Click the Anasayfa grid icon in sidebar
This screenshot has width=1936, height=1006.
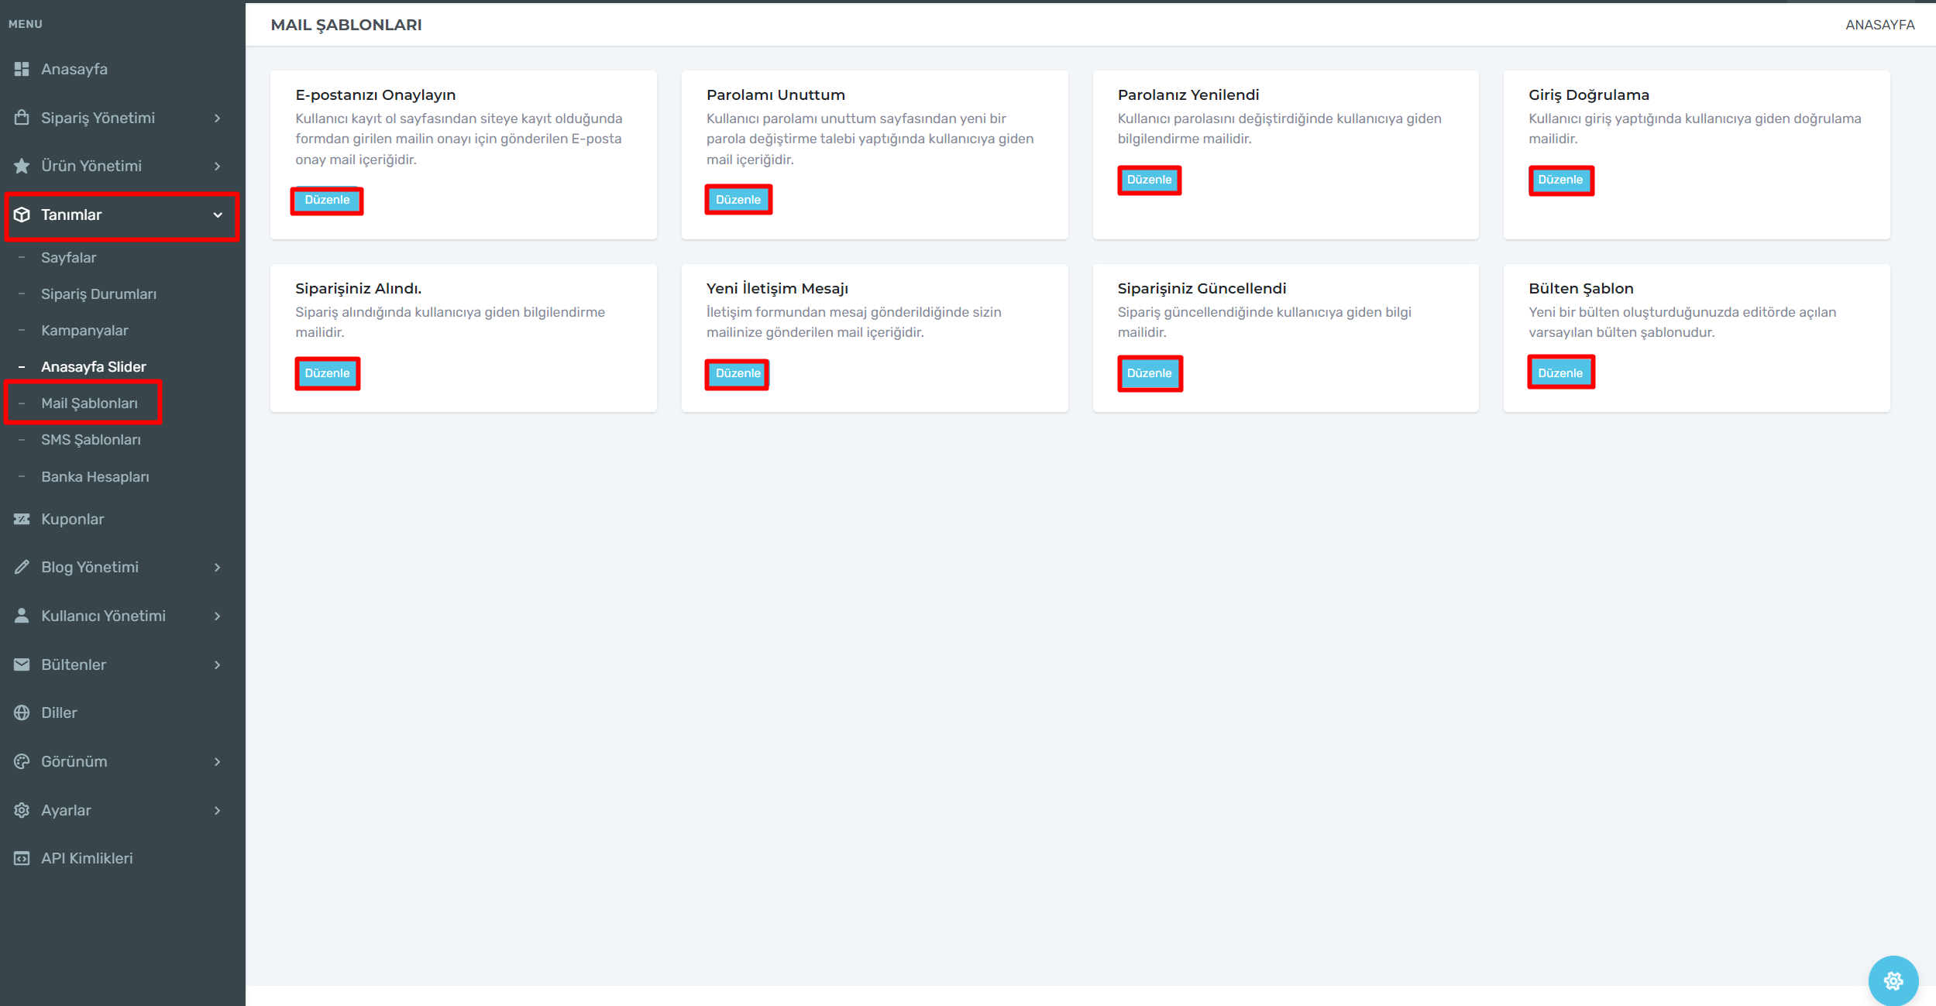coord(22,69)
